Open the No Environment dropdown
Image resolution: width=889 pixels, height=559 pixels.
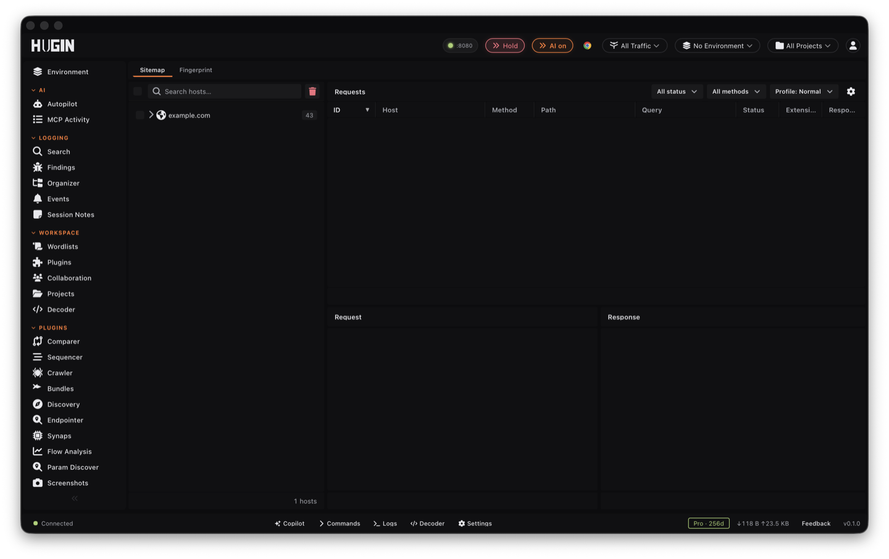pos(717,46)
